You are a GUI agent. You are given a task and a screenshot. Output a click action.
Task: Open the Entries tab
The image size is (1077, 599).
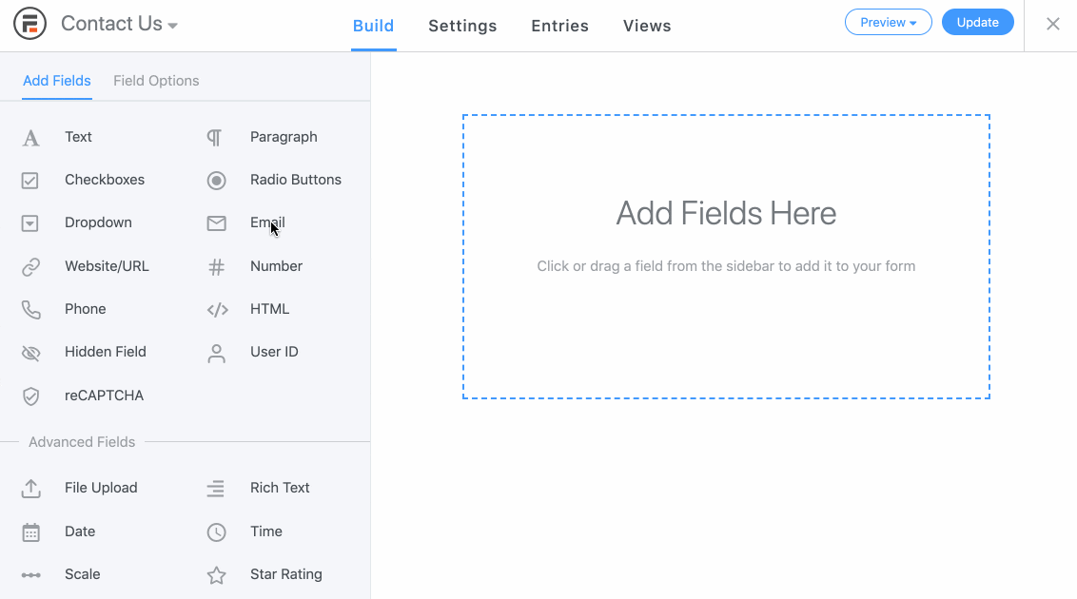coord(559,26)
